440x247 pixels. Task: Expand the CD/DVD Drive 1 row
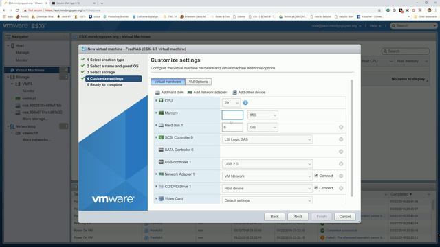(156, 186)
